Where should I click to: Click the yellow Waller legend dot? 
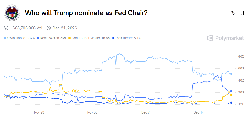pos(69,38)
